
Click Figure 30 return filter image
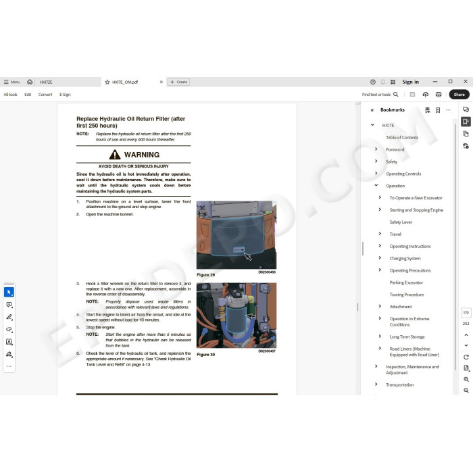pos(236,316)
